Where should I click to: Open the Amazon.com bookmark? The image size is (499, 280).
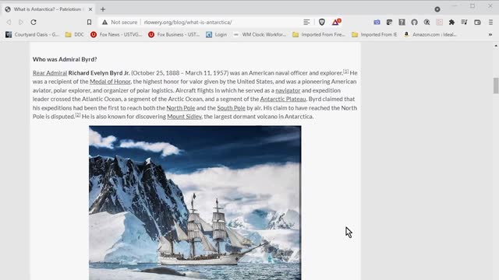pos(430,34)
